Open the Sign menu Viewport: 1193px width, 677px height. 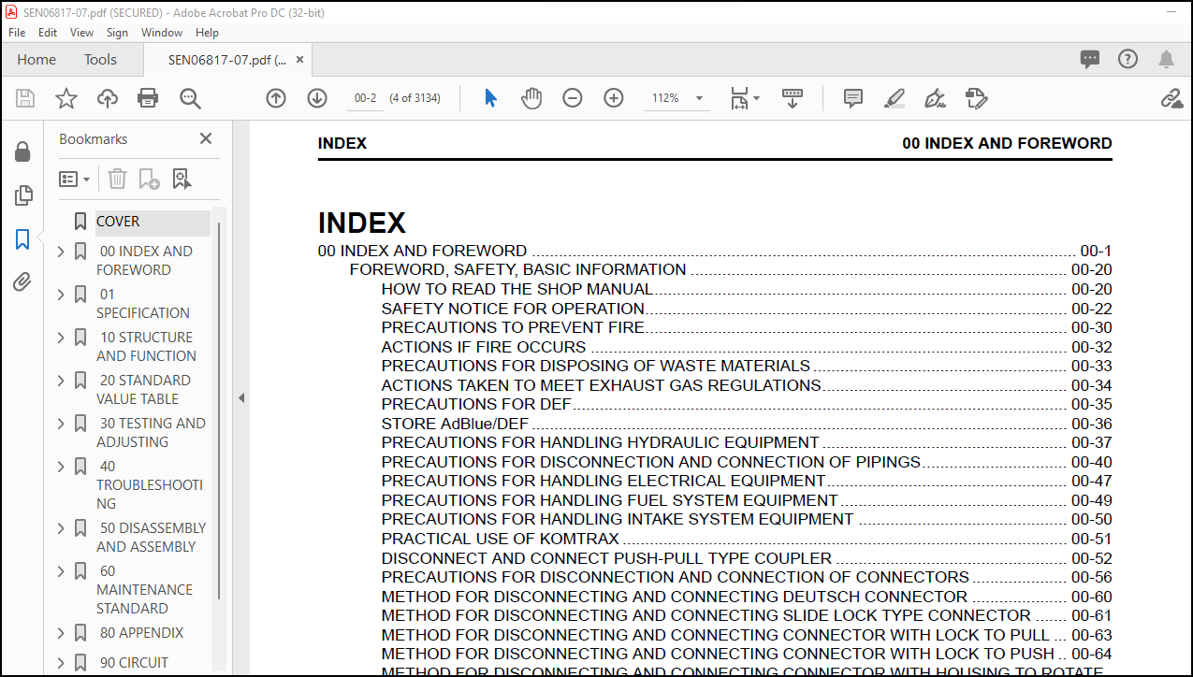(x=117, y=32)
